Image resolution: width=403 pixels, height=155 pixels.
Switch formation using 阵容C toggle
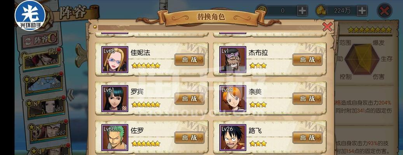(x=40, y=40)
